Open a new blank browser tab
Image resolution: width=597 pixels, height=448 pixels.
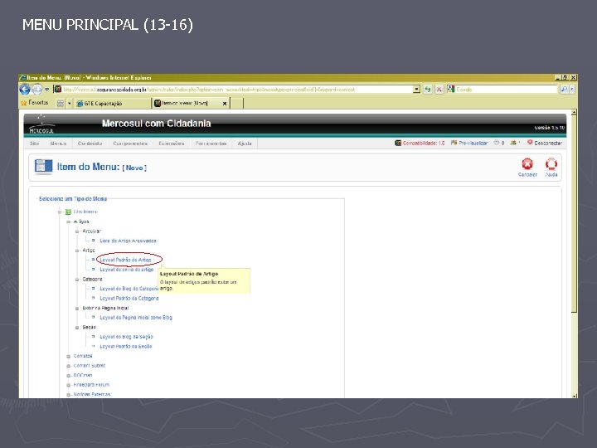[237, 103]
